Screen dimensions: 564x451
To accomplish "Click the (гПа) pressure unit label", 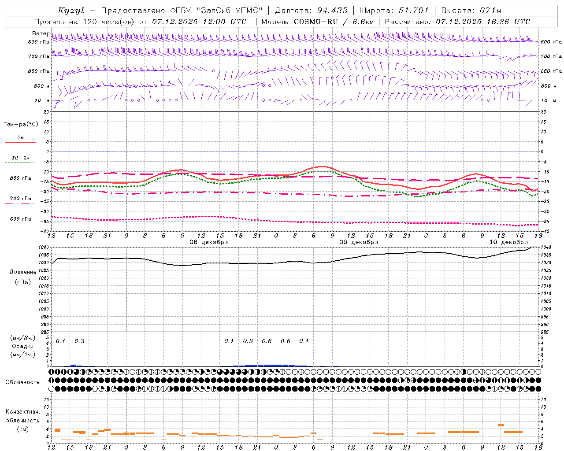I will [x=23, y=282].
